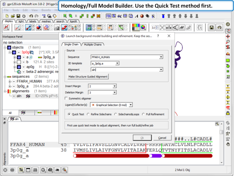Image resolution: width=234 pixels, height=176 pixels.
Task: Select the Full Refinement option
Action: click(x=143, y=114)
